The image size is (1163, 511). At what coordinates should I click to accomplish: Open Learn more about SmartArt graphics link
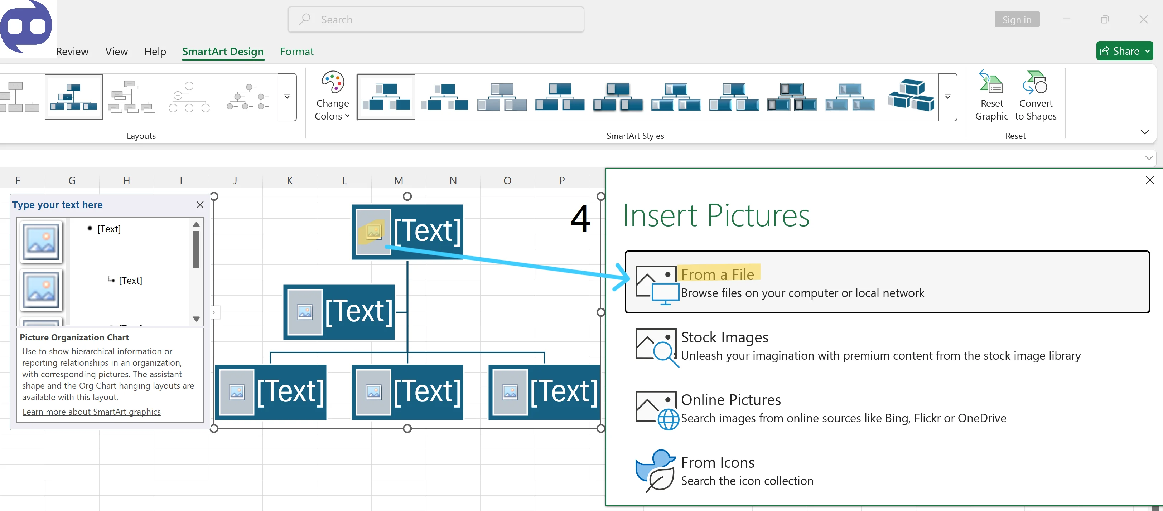92,412
